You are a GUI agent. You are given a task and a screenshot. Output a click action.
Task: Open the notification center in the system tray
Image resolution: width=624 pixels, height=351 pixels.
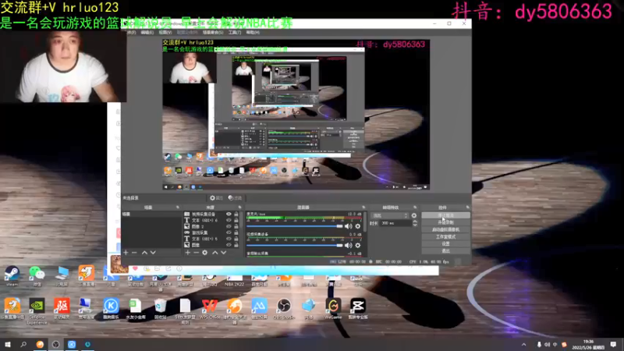pos(613,344)
